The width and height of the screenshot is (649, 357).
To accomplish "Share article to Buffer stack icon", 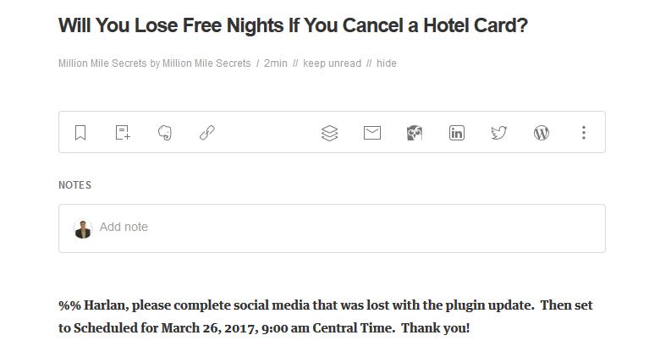I will click(329, 133).
